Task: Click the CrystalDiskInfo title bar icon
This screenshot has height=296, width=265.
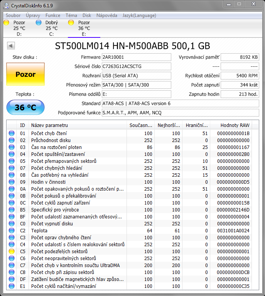Action: pyautogui.click(x=6, y=5)
